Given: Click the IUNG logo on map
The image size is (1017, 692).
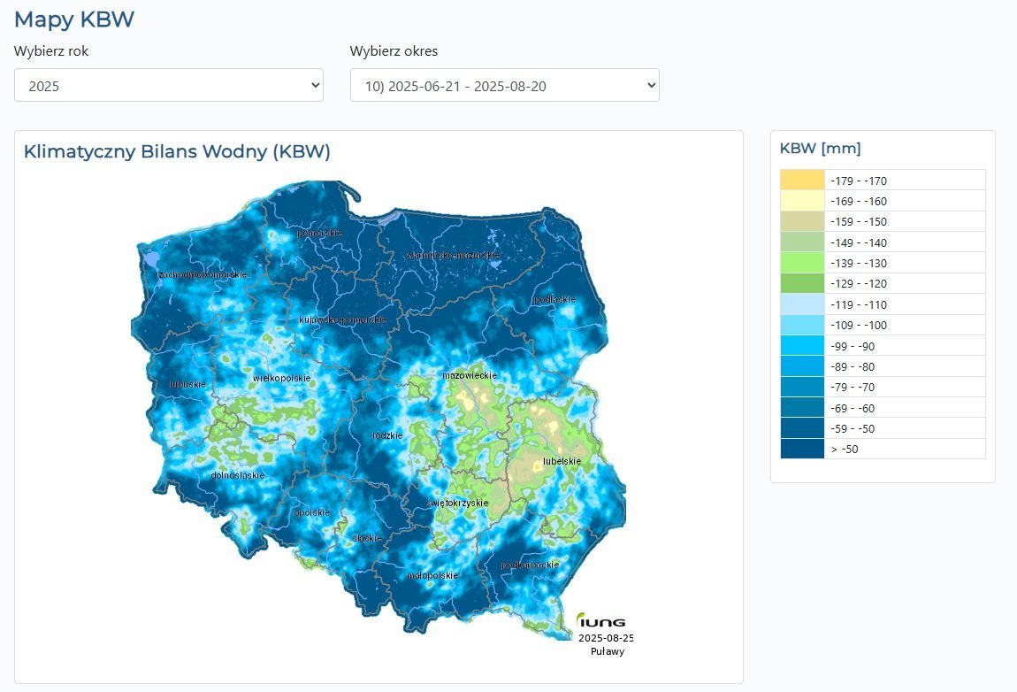Looking at the screenshot, I should tap(601, 621).
